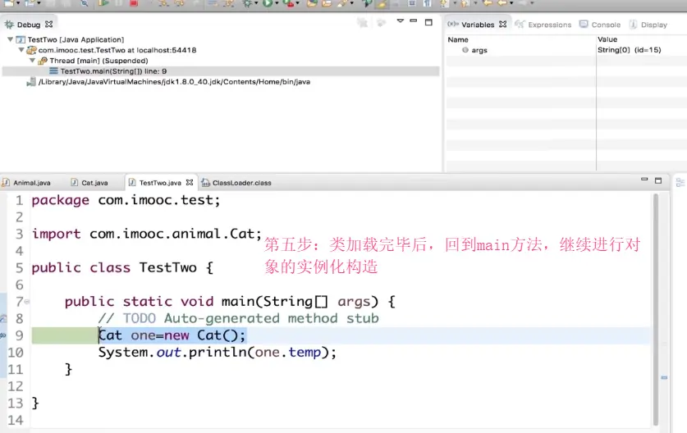Open dropdown next to Run icon
The image size is (687, 433).
[x=277, y=3]
